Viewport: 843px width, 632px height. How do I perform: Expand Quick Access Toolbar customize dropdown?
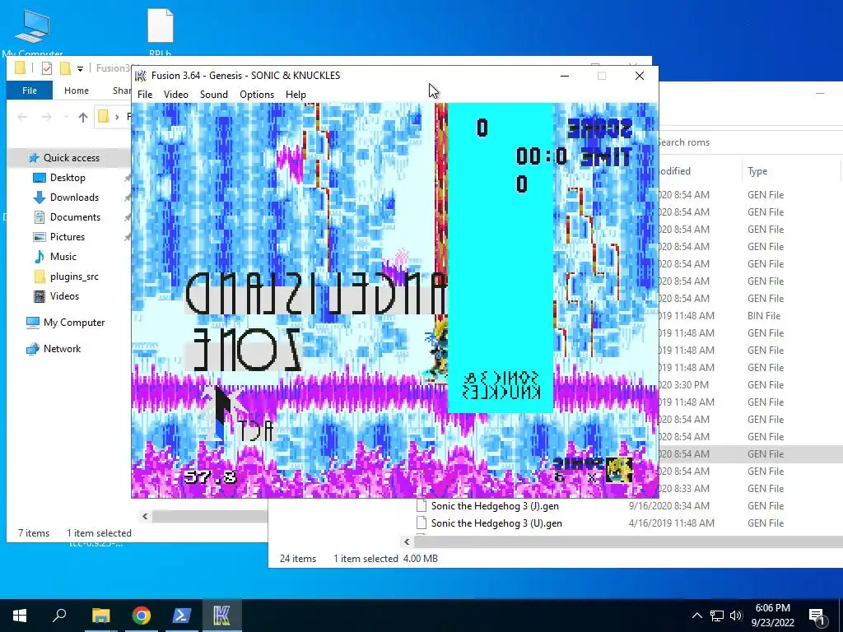tap(80, 68)
